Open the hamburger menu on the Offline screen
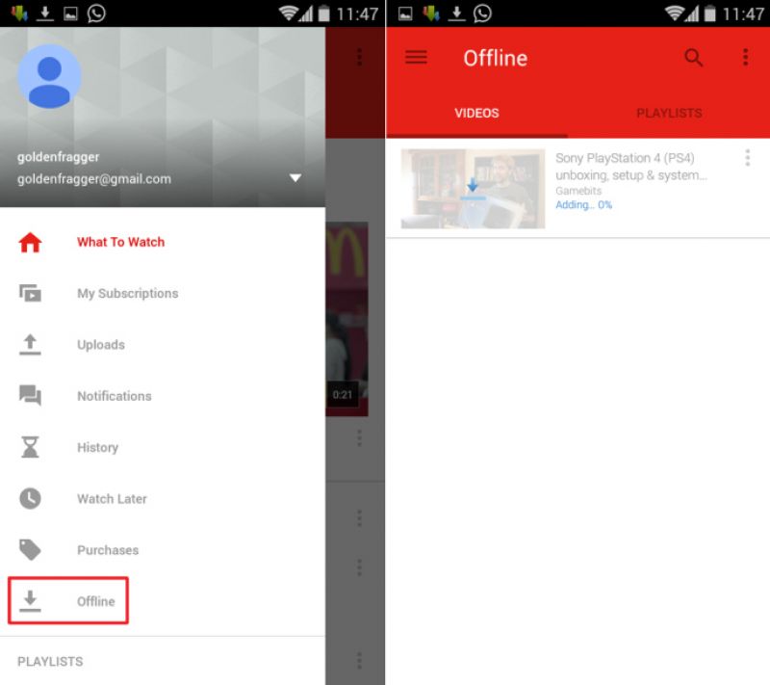This screenshot has width=770, height=685. point(416,58)
